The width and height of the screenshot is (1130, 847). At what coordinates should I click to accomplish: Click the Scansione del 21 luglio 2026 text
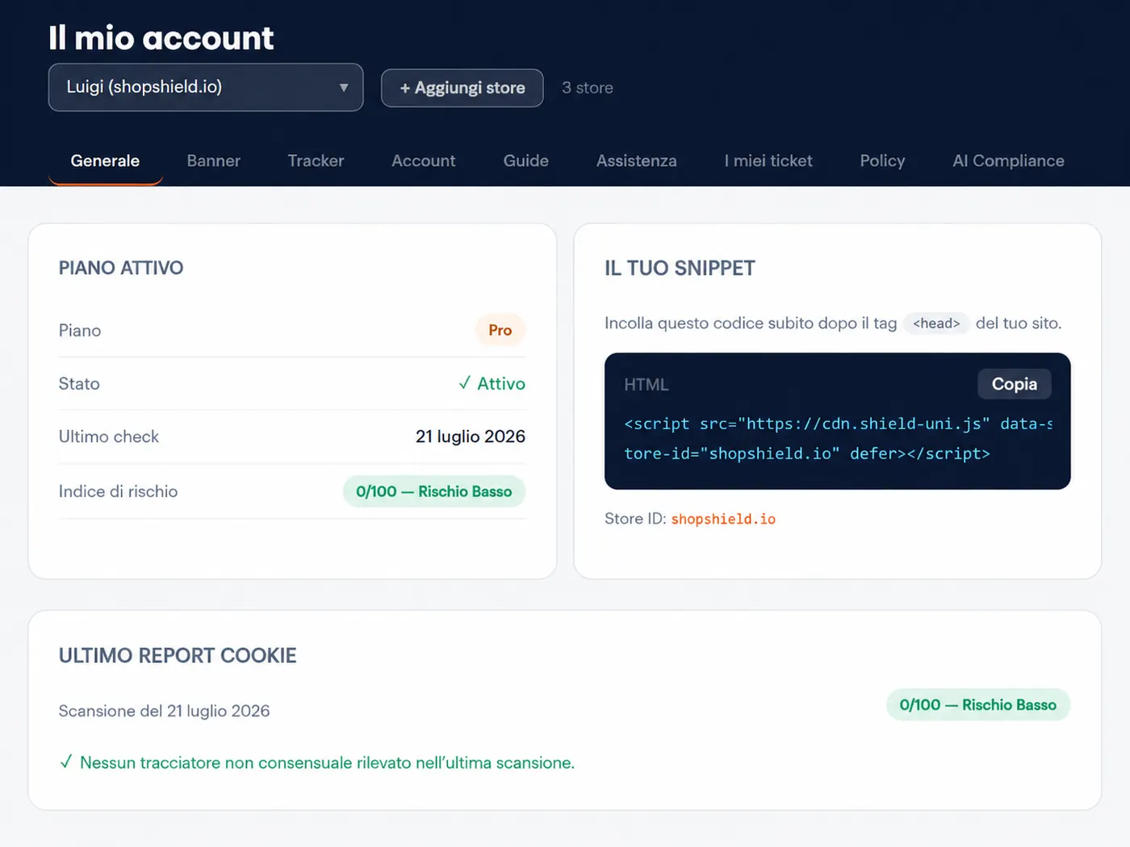(x=164, y=711)
